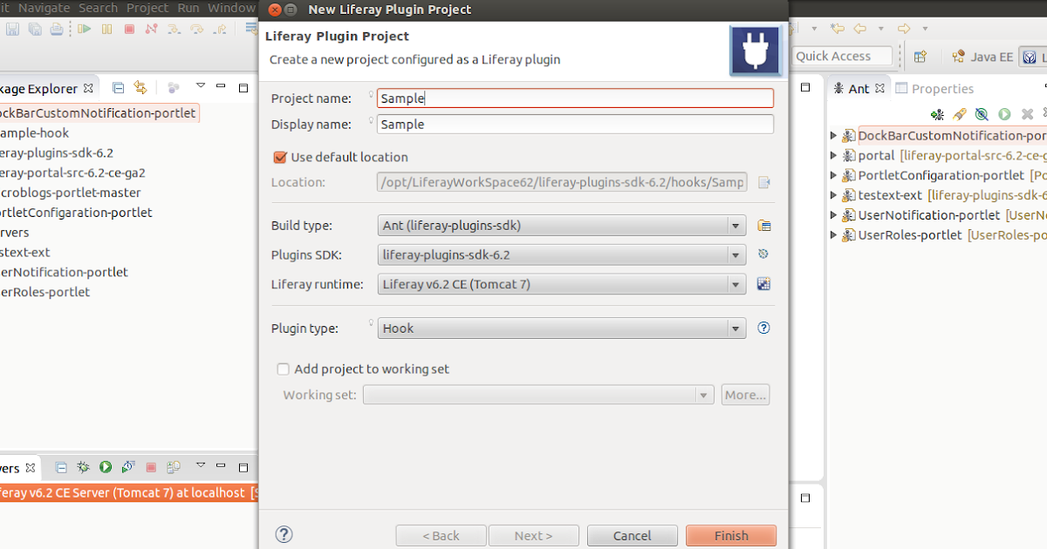This screenshot has height=549, width=1047.
Task: Open the Plugin type dropdown showing Hook
Action: tap(736, 328)
